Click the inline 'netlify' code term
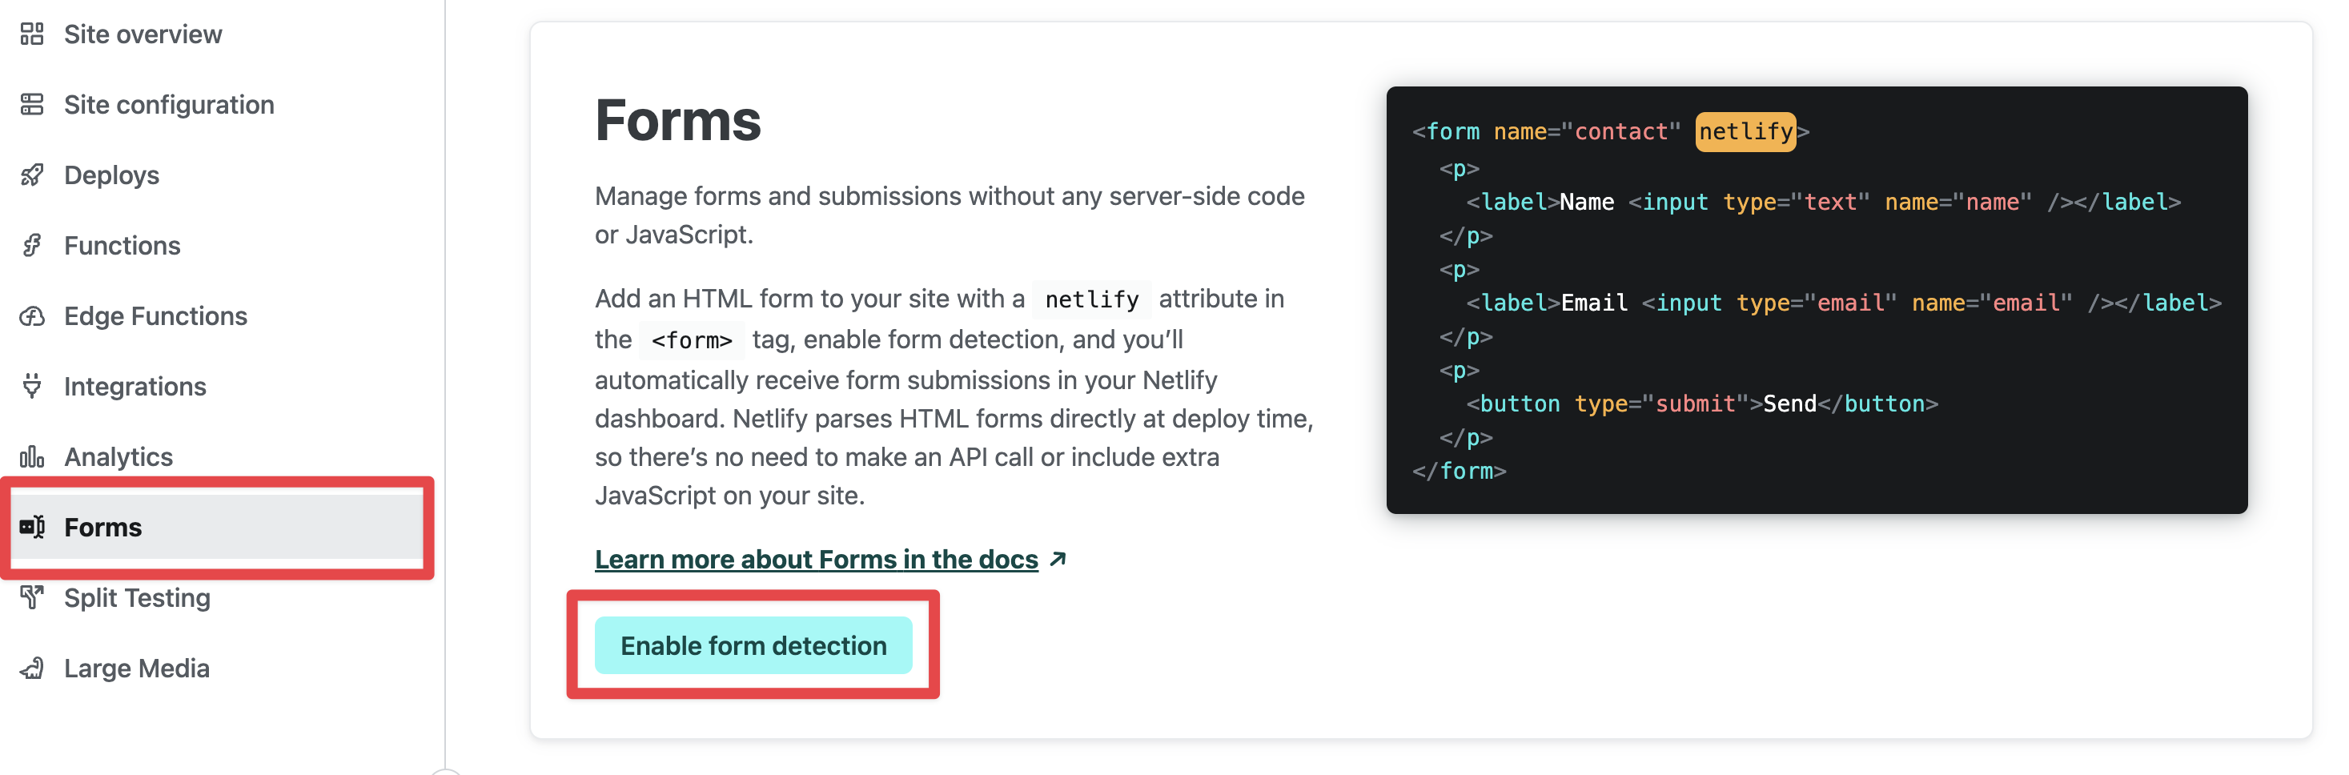This screenshot has height=775, width=2349. point(1091,299)
